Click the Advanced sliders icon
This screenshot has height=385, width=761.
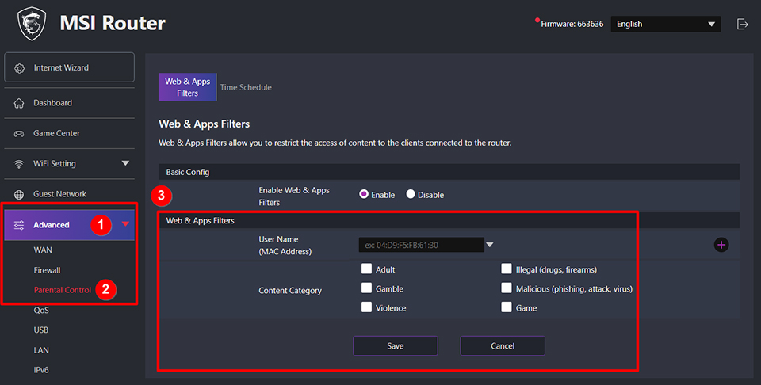(19, 225)
